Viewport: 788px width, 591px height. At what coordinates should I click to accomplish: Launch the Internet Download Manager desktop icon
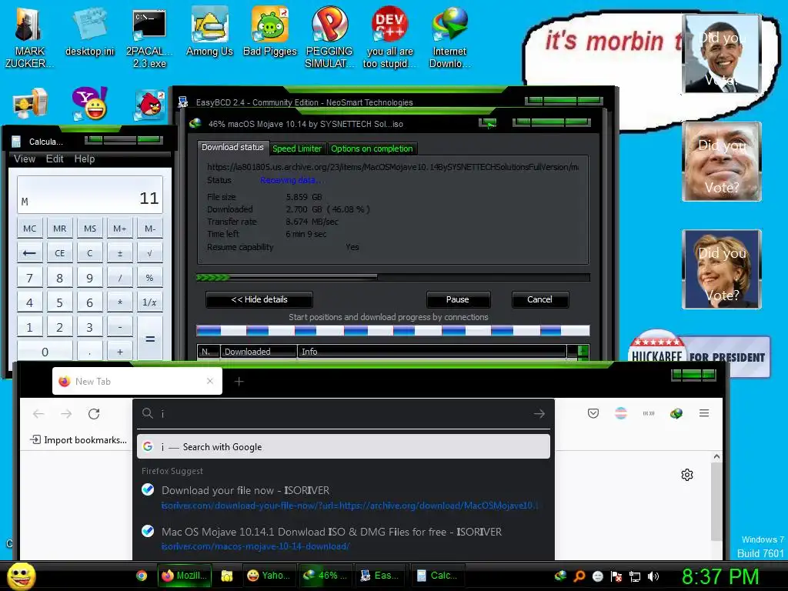point(449,38)
